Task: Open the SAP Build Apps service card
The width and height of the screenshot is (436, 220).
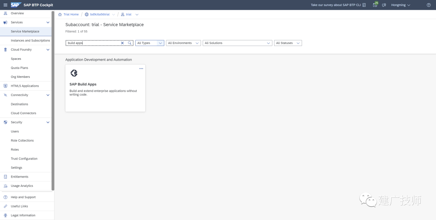Action: click(x=105, y=88)
